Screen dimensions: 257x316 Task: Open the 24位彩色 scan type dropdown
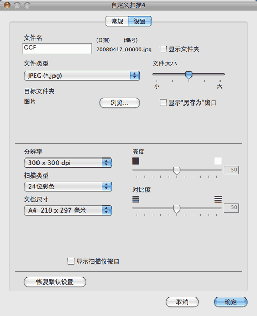click(x=68, y=186)
